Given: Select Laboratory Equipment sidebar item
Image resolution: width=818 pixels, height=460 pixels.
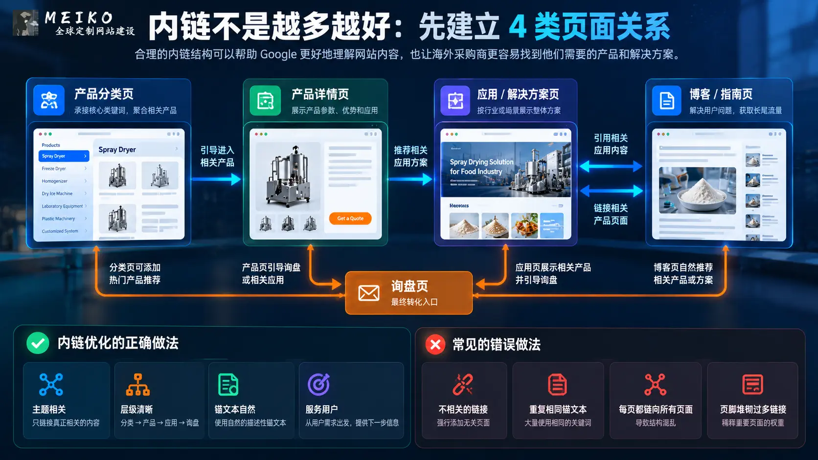Looking at the screenshot, I should point(64,206).
